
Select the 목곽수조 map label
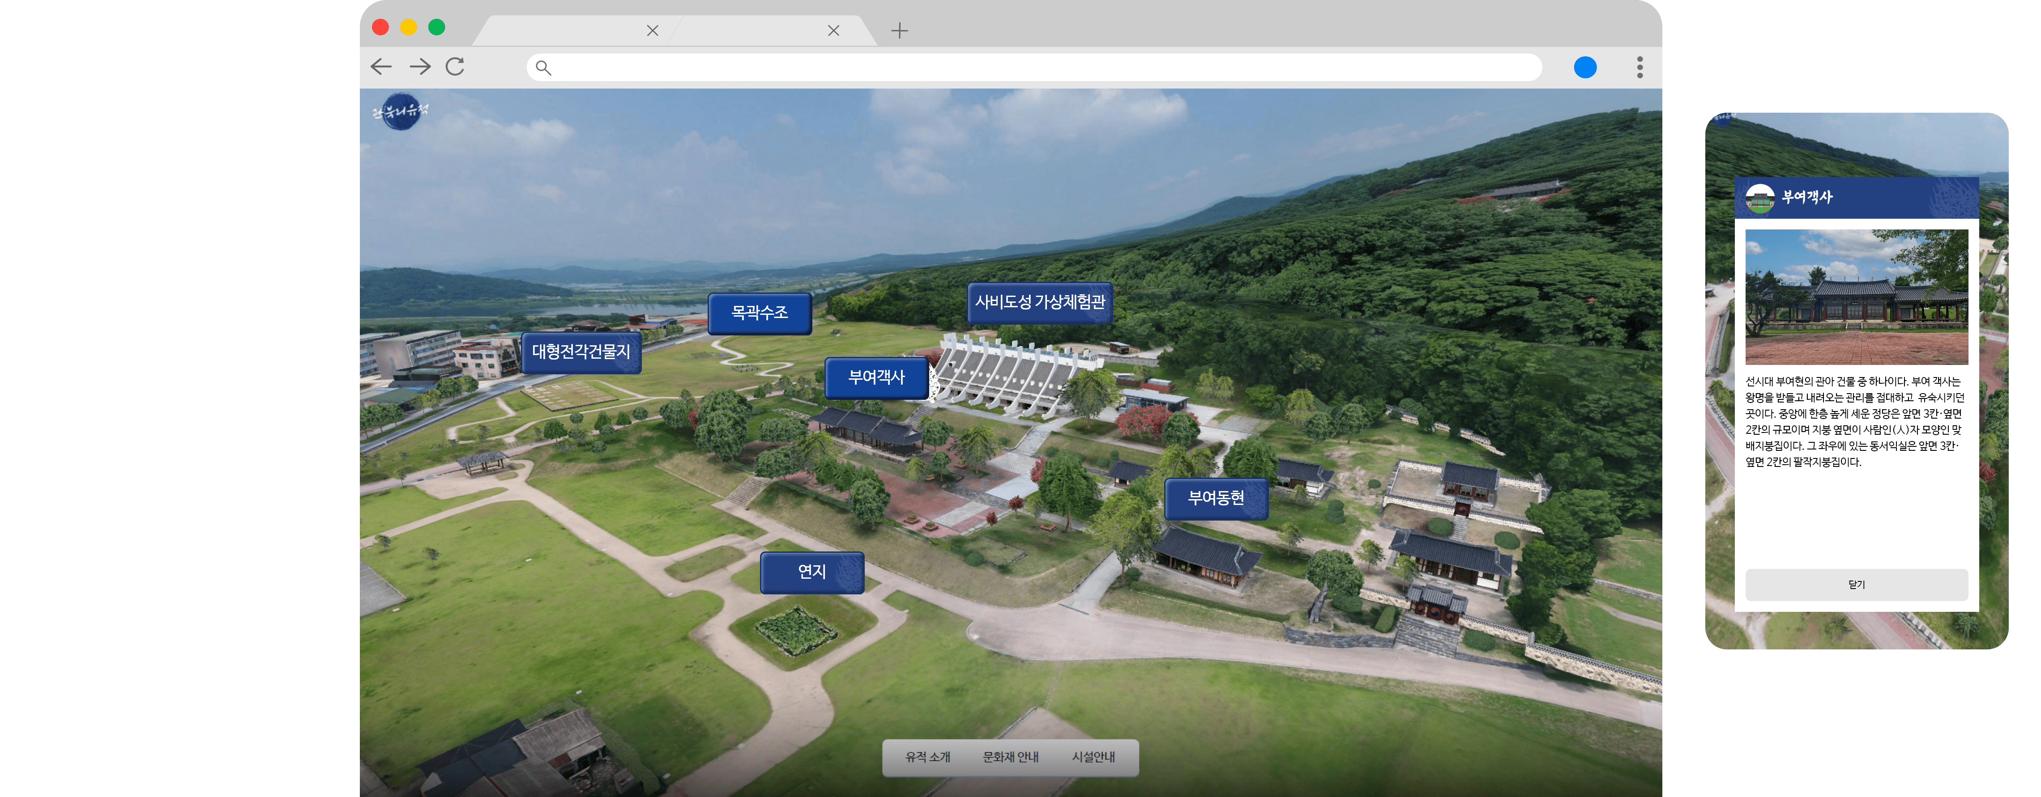759,314
